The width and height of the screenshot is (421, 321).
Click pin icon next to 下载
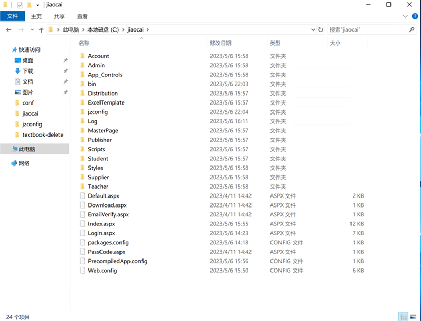[65, 71]
